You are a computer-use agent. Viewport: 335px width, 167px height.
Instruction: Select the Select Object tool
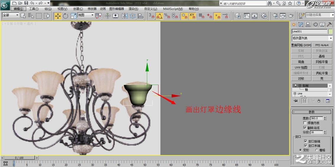[23, 16]
